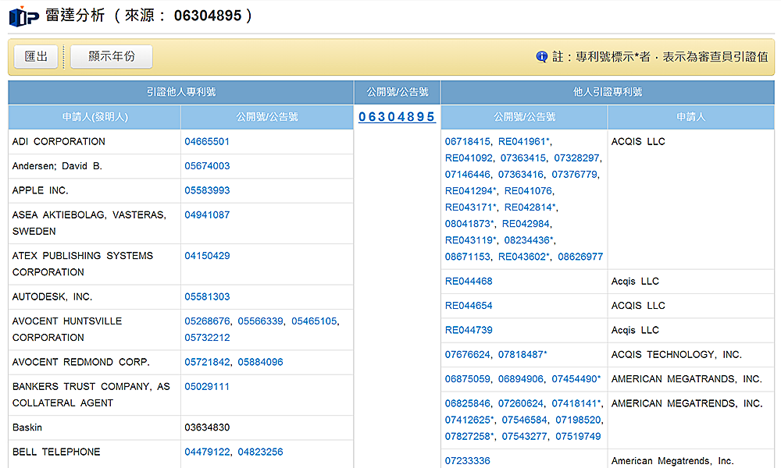
Task: Open Avocent Huntsville patent 05732212
Action: pos(207,337)
